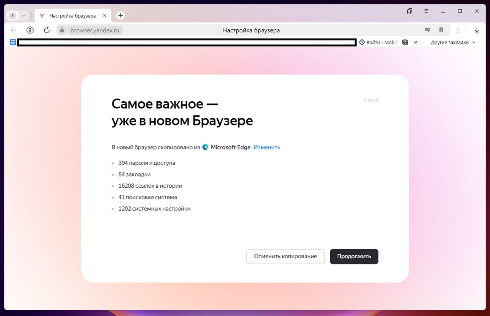The height and width of the screenshot is (316, 490).
Task: Open the bookmarks manager icon in title bar
Action: [410, 11]
